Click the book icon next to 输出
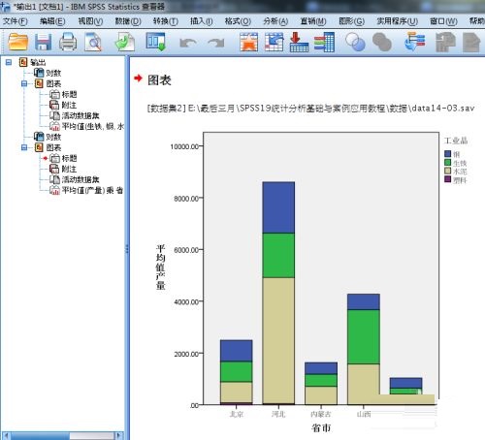 coord(23,62)
